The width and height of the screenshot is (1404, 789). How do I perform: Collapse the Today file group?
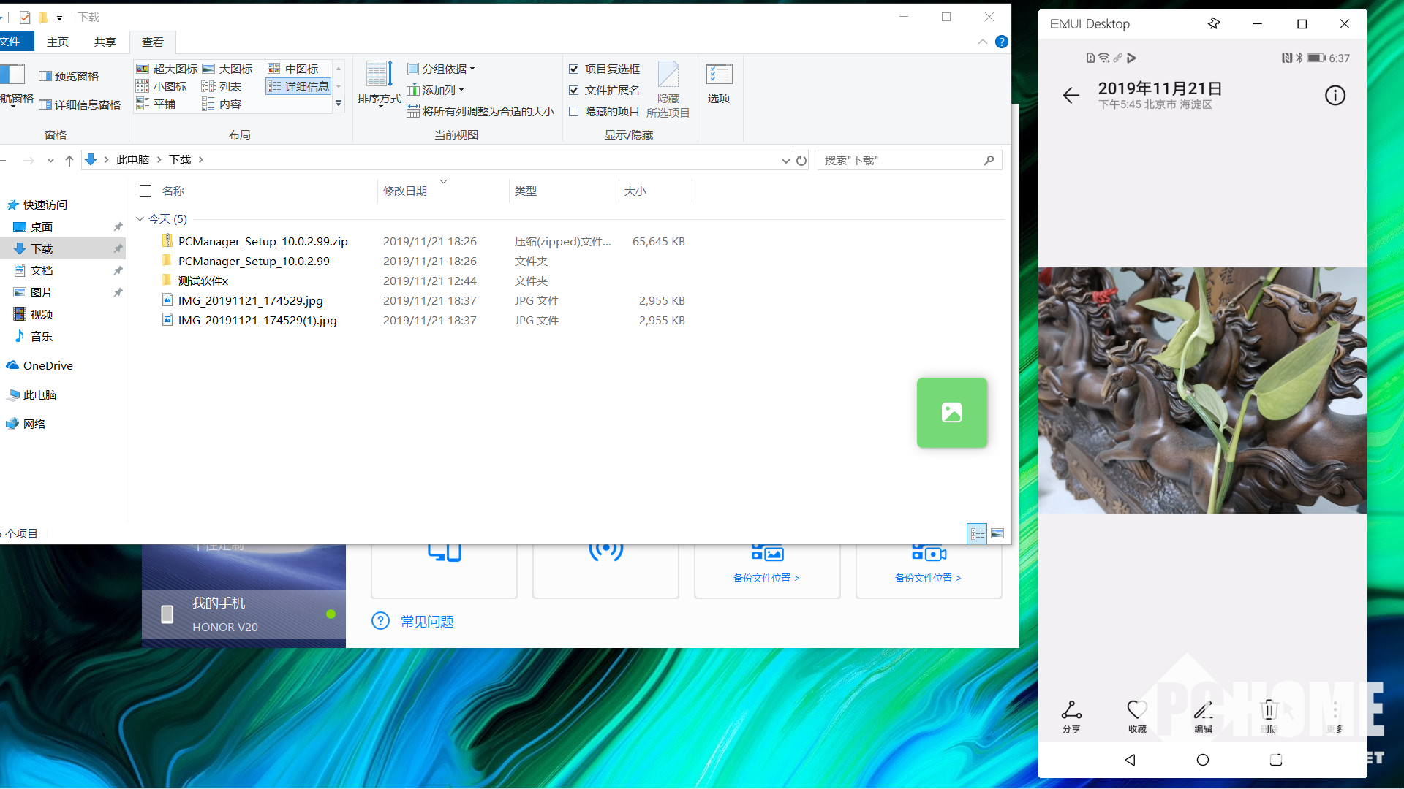[x=140, y=218]
